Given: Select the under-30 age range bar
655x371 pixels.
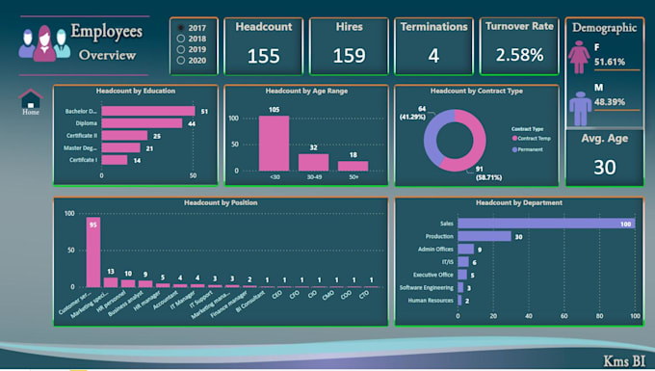Looking at the screenshot, I should tap(274, 144).
